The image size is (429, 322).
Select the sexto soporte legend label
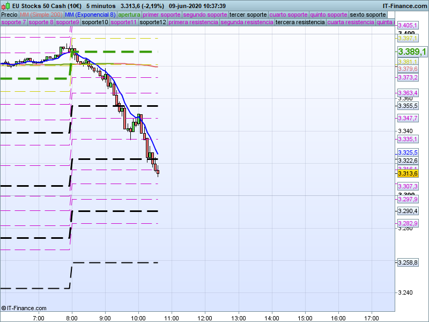coord(367,14)
